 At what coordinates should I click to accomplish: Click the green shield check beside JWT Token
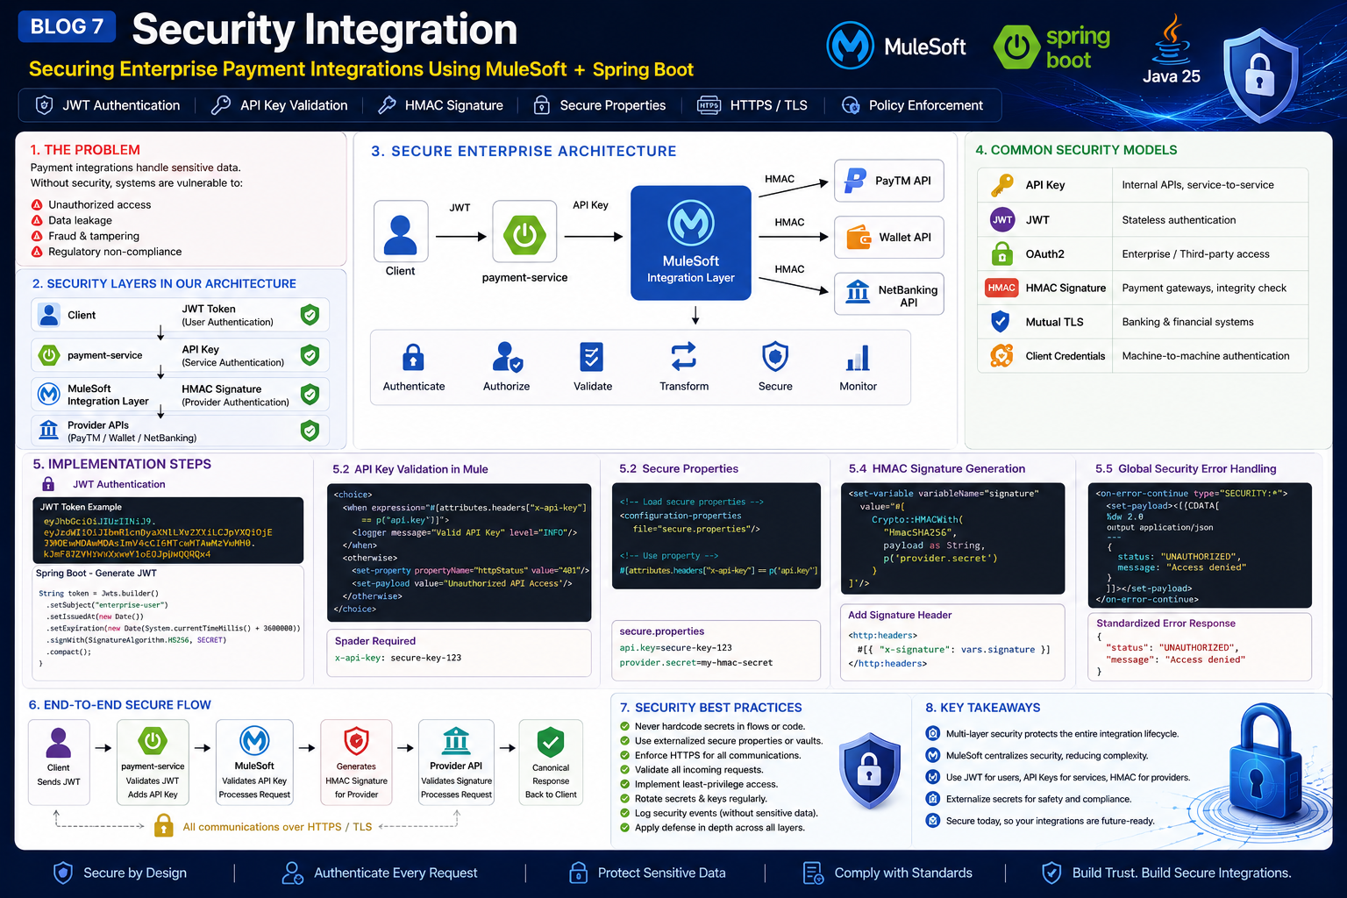point(310,315)
